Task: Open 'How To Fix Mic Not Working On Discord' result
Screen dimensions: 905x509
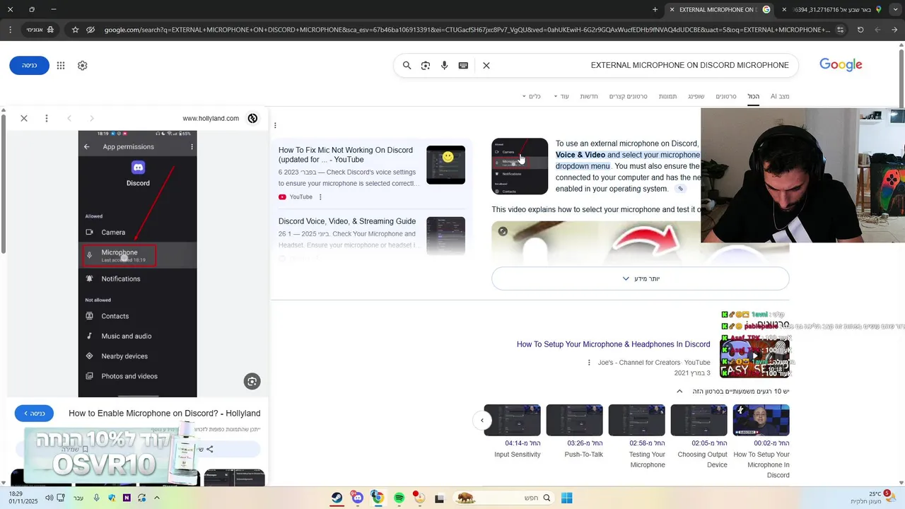Action: (346, 155)
